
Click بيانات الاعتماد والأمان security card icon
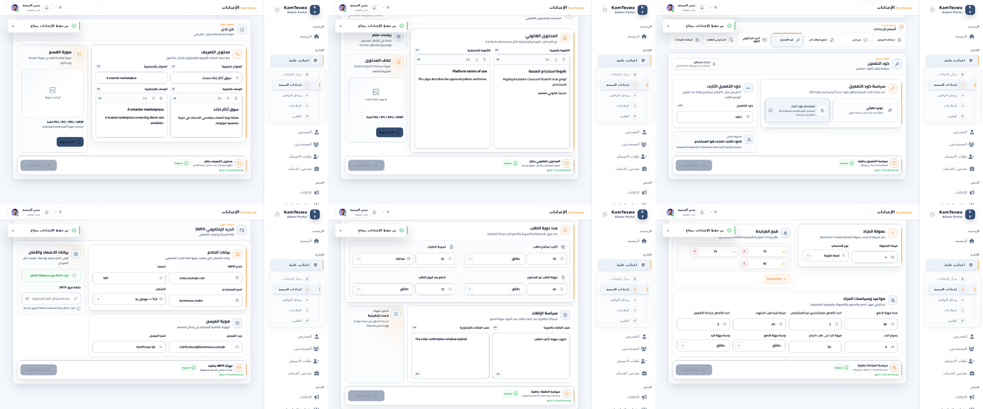click(76, 254)
